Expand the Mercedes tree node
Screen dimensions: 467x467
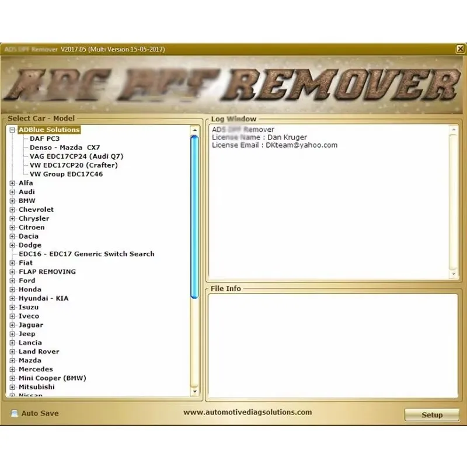coord(12,370)
